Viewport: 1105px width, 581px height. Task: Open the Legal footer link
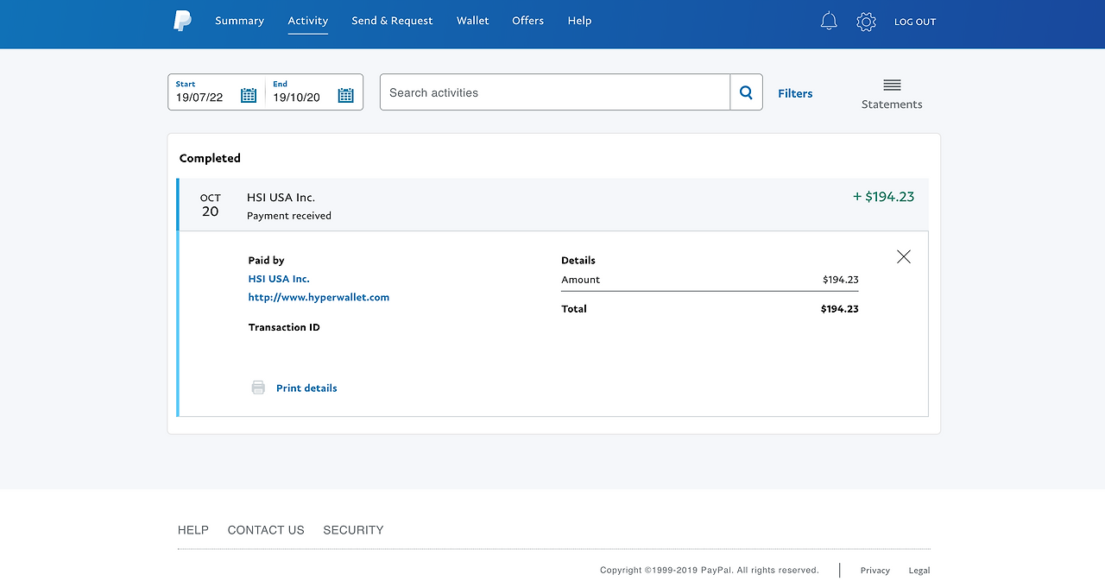(x=919, y=570)
